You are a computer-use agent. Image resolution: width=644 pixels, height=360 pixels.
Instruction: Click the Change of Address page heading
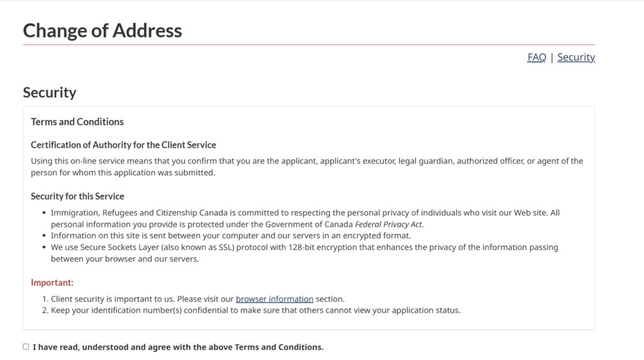103,30
